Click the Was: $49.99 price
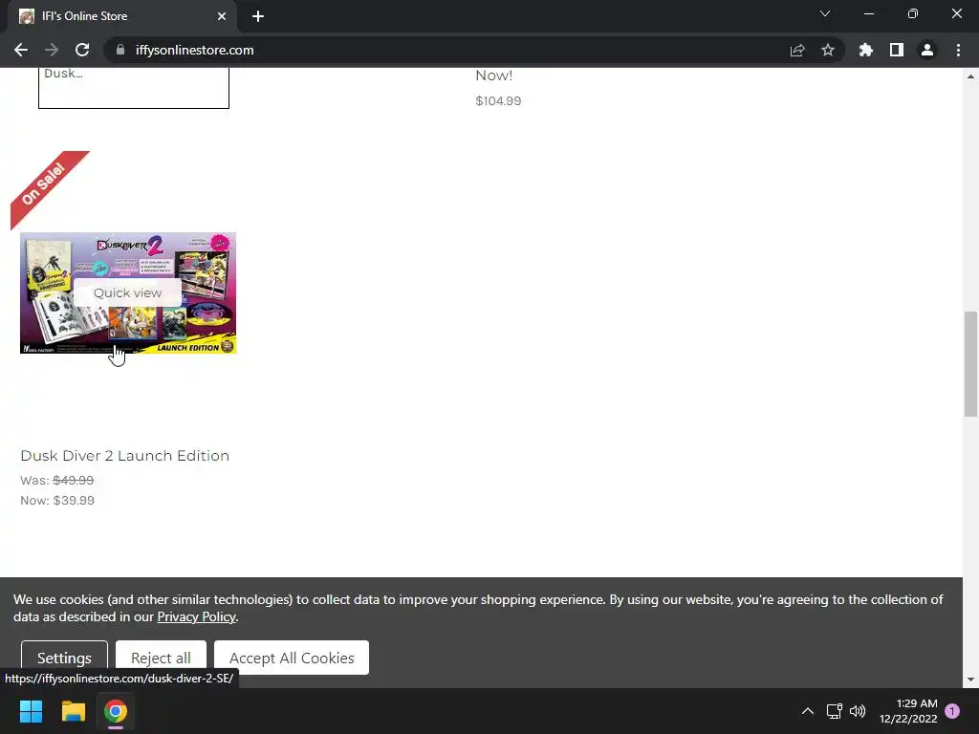Image resolution: width=979 pixels, height=734 pixels. 56,480
